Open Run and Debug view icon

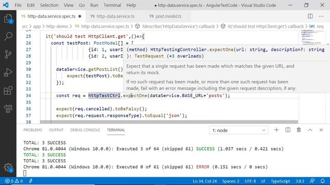[x=8, y=72]
